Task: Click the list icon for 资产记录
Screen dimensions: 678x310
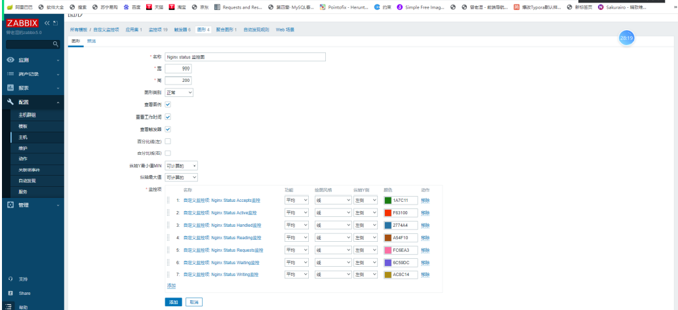Action: (10, 74)
